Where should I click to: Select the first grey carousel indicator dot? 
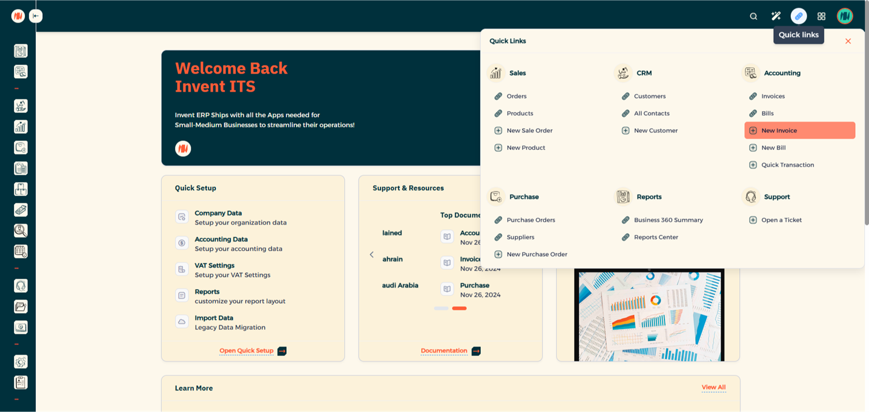click(x=441, y=308)
